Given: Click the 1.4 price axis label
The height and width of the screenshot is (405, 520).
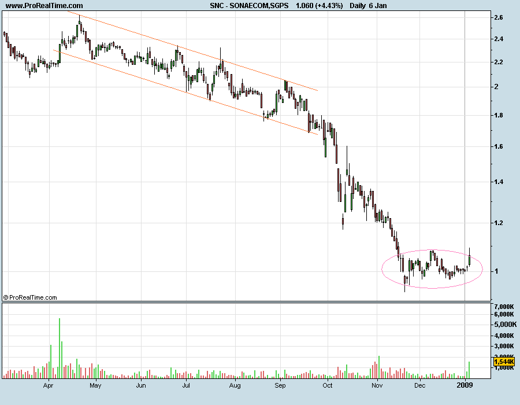Looking at the screenshot, I should click(x=499, y=182).
